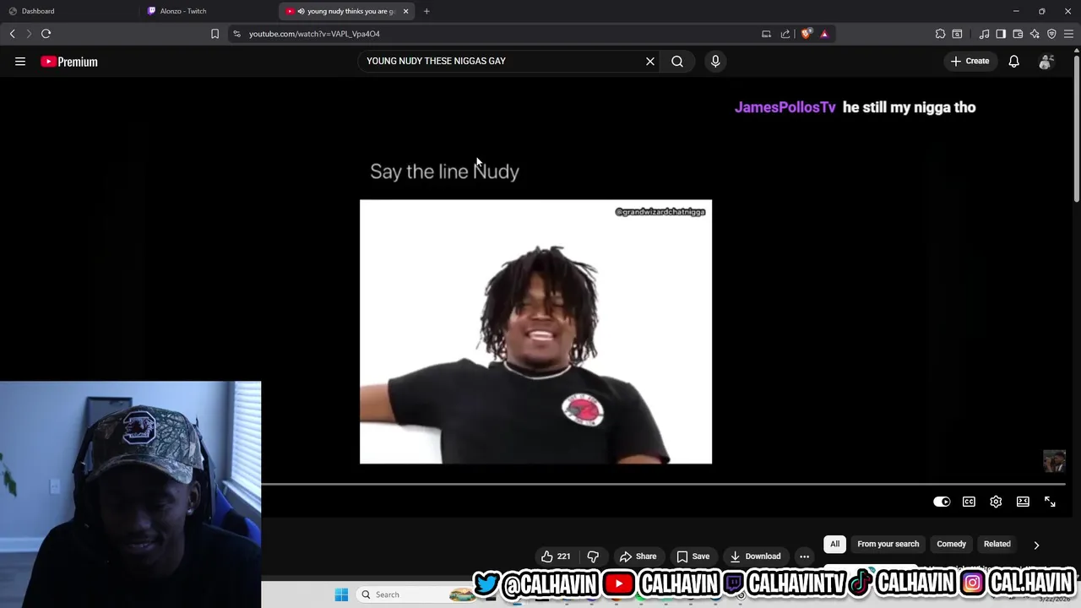Share this page from address bar
The height and width of the screenshot is (608, 1081).
(x=785, y=34)
